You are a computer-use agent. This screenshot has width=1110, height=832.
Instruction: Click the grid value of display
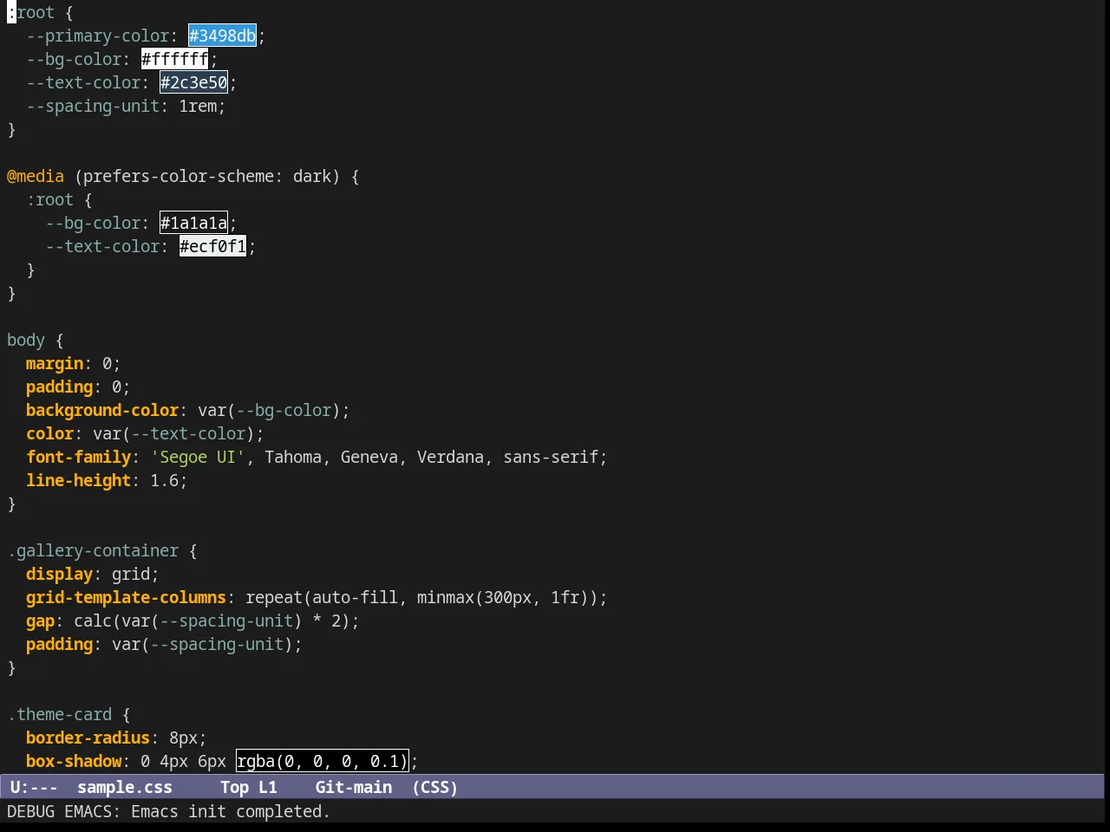[131, 574]
